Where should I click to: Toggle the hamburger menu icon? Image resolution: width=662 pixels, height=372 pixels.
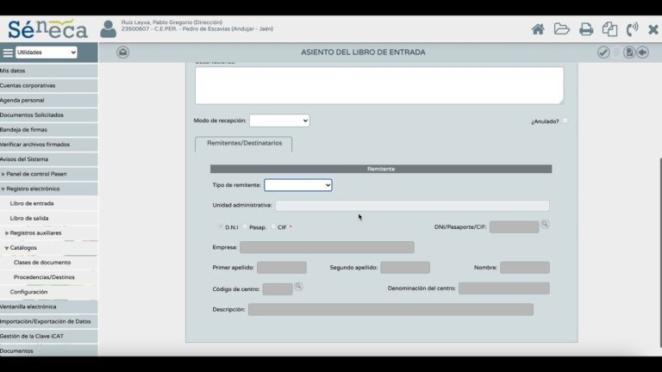8,53
